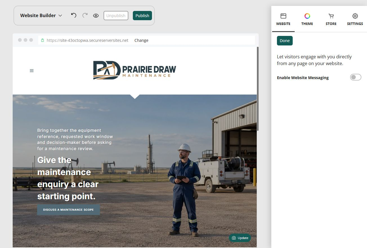
Task: Open the Website tab
Action: (283, 20)
